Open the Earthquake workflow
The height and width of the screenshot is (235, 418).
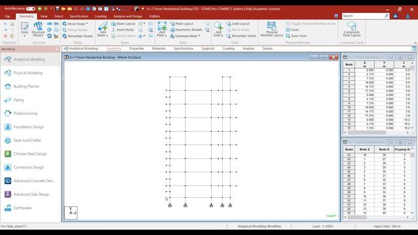pyautogui.click(x=30, y=208)
